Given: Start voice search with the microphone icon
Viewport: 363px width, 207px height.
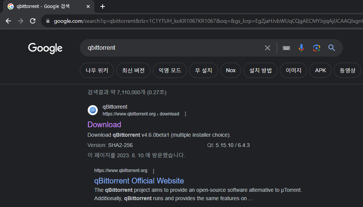Looking at the screenshot, I should pos(301,48).
